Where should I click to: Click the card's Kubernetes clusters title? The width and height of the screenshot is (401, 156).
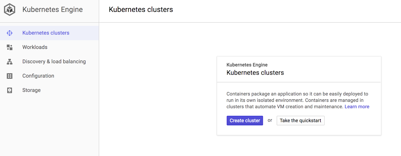[x=255, y=73]
